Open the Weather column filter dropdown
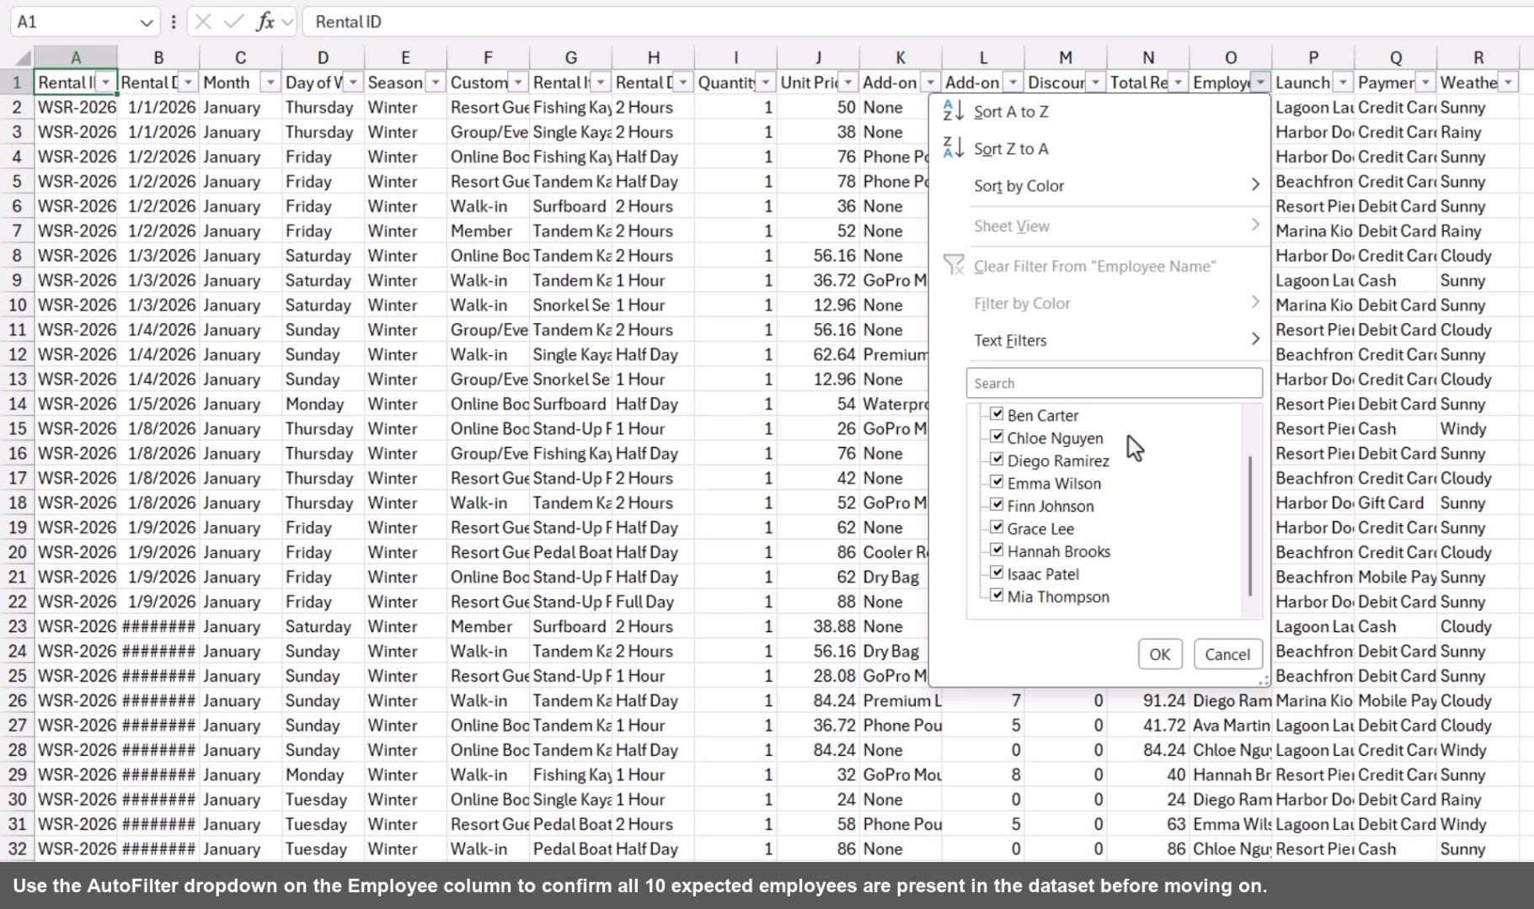The image size is (1534, 909). [x=1508, y=82]
